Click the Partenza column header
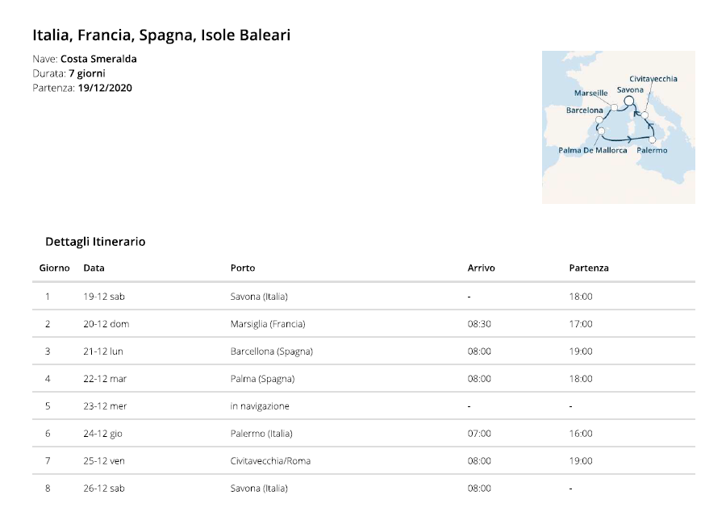This screenshot has width=726, height=524. [589, 268]
